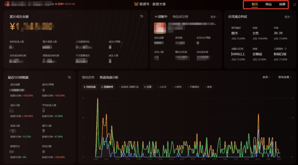Open settings icon beside 最近5分钟数据
298x165 pixels.
(x=69, y=77)
